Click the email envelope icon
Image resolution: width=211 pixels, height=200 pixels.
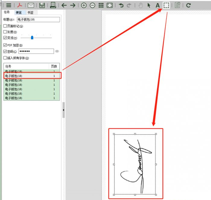click(31, 5)
